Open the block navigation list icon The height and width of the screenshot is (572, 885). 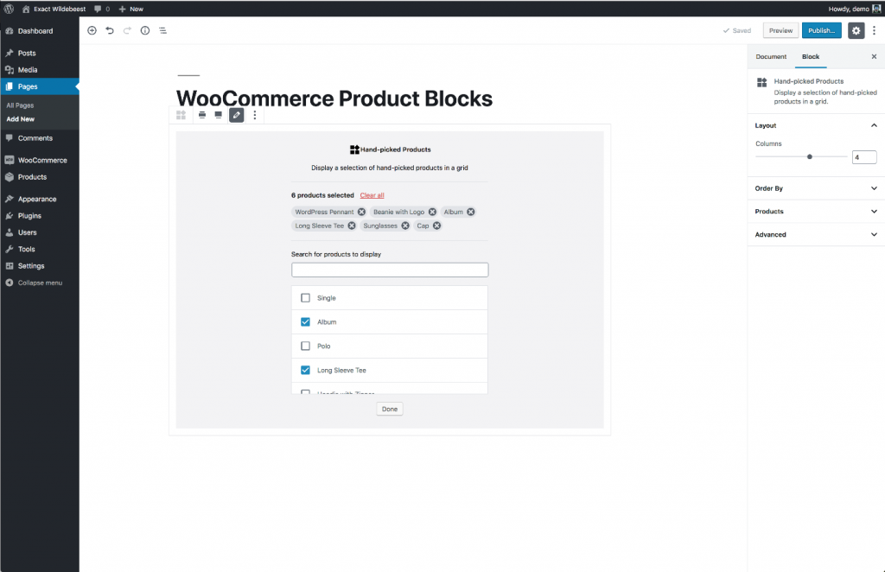click(162, 30)
